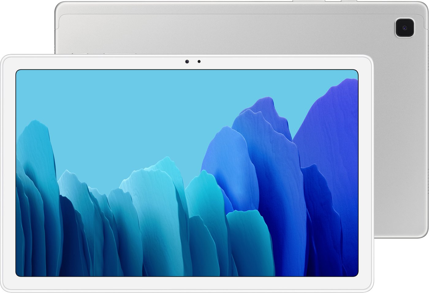Tap the front camera lens on the bezel
Screen dimensions: 429x293
pos(187,62)
